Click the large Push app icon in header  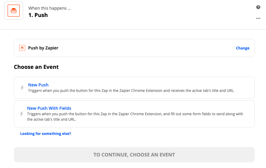point(14,11)
